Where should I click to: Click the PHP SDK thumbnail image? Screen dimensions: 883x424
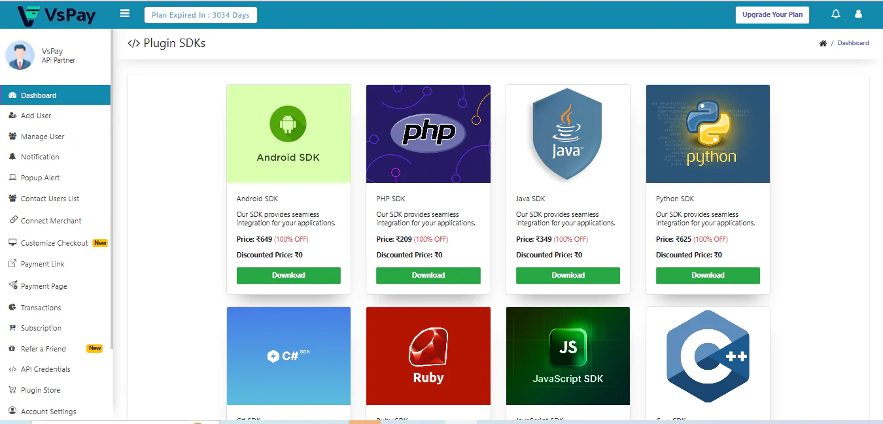[x=428, y=134]
